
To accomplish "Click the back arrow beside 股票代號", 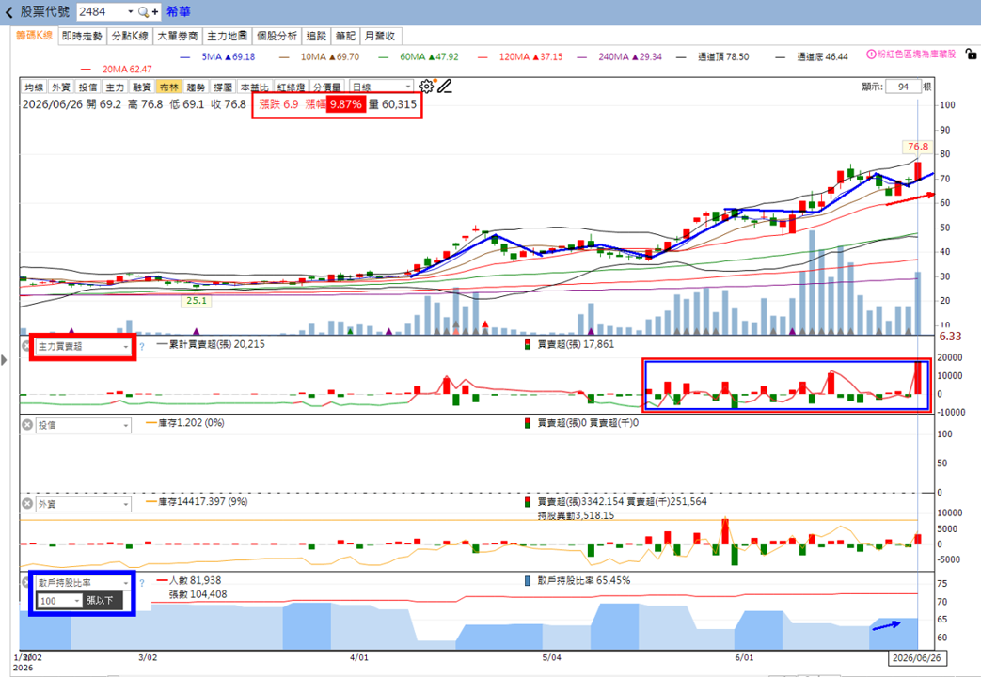I will pos(8,12).
